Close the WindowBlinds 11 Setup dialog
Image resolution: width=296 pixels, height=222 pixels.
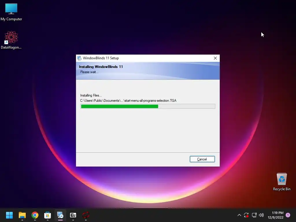pos(215,58)
